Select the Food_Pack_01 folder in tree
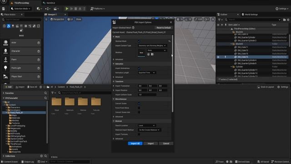Viewport: 291px width, 164px height. [16, 113]
